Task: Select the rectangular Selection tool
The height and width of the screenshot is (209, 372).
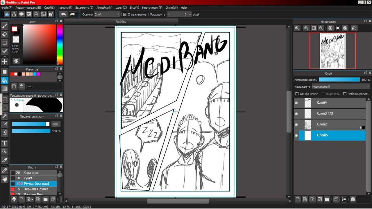Action: tap(5, 99)
